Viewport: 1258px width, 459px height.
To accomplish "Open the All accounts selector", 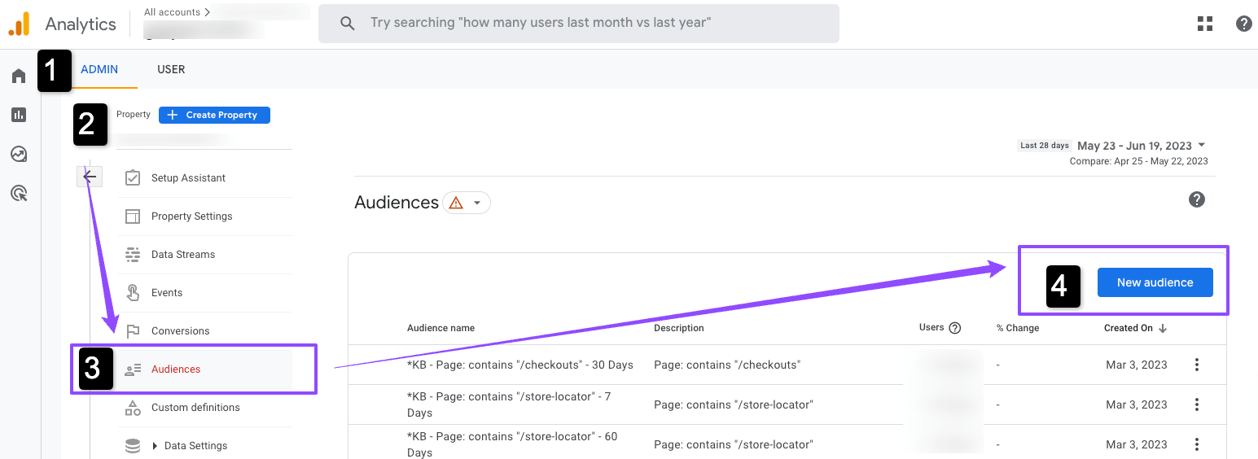I will point(178,12).
